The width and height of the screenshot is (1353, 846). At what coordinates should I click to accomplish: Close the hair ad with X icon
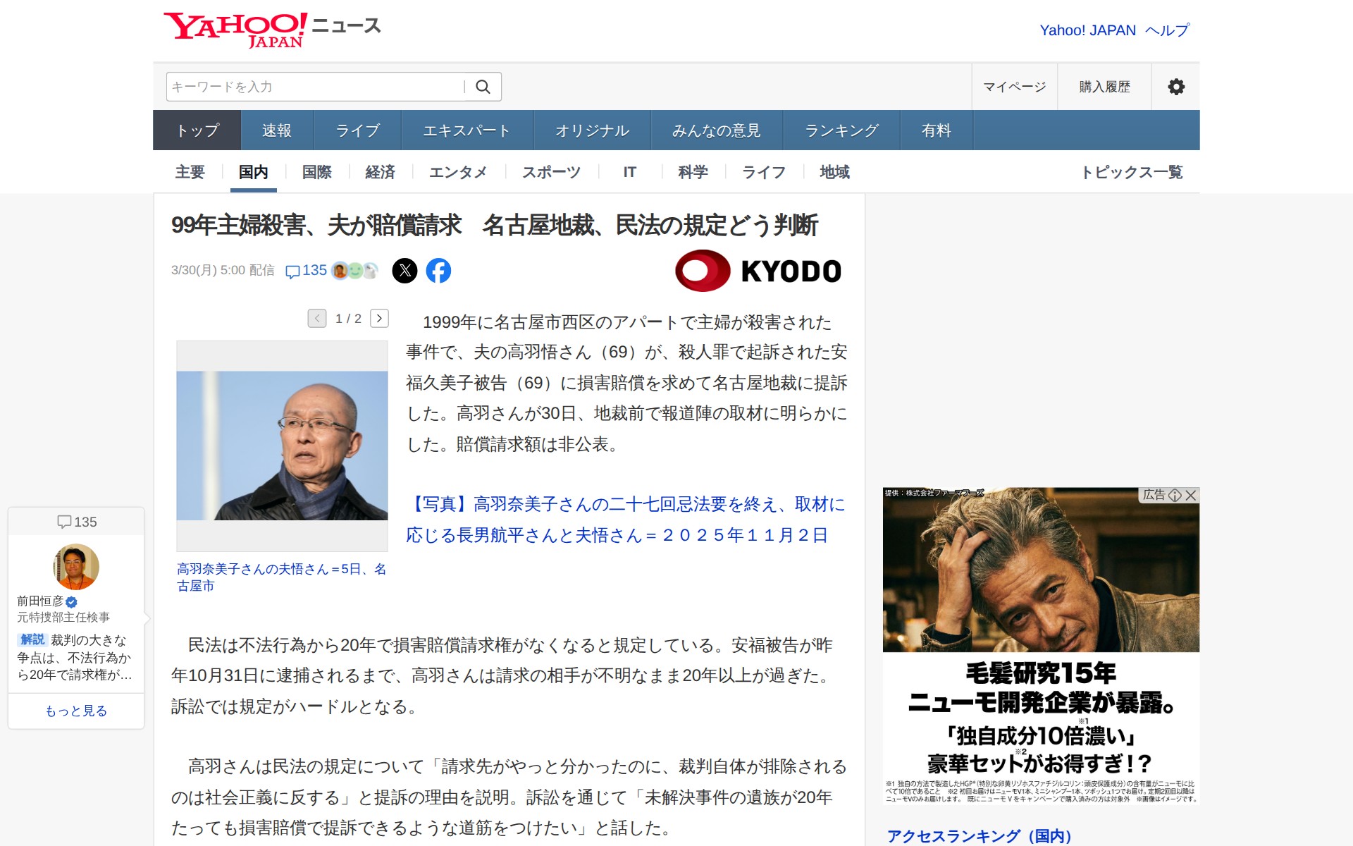pos(1191,495)
